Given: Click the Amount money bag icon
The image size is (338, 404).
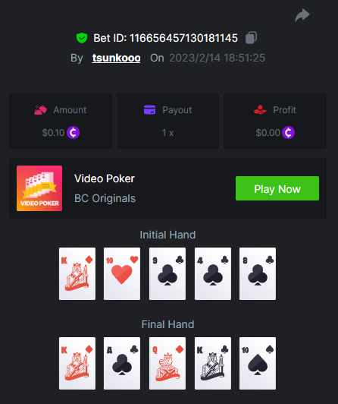Looking at the screenshot, I should [41, 110].
